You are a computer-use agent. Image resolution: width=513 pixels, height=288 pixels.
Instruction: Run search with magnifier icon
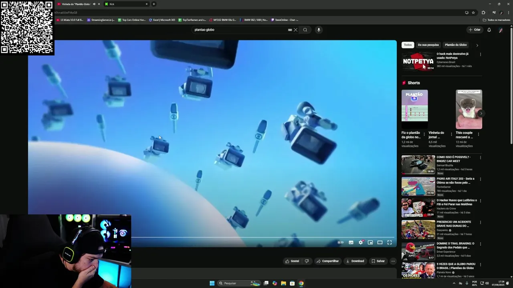305,30
